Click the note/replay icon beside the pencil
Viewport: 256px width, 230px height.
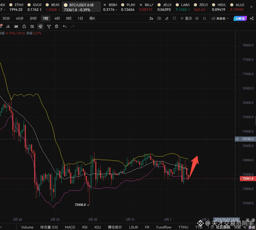[174, 18]
